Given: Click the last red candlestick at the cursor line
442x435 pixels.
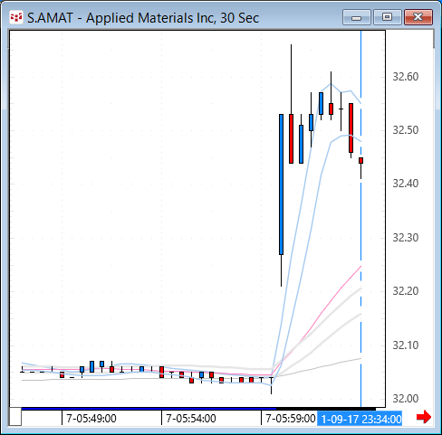Looking at the screenshot, I should point(360,160).
